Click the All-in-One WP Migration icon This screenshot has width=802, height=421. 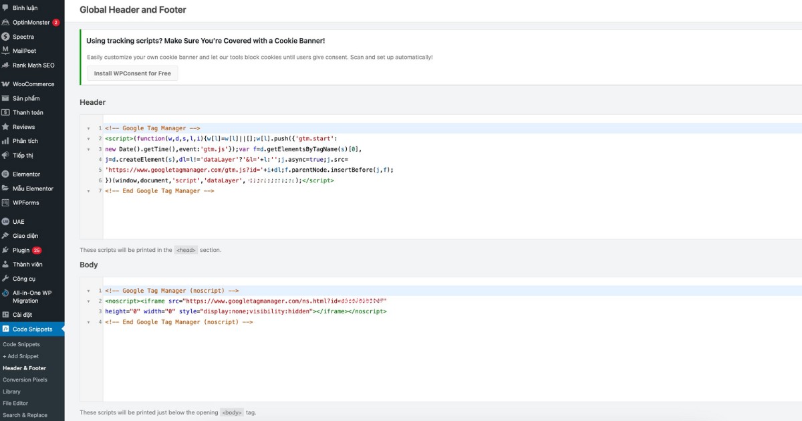click(6, 293)
